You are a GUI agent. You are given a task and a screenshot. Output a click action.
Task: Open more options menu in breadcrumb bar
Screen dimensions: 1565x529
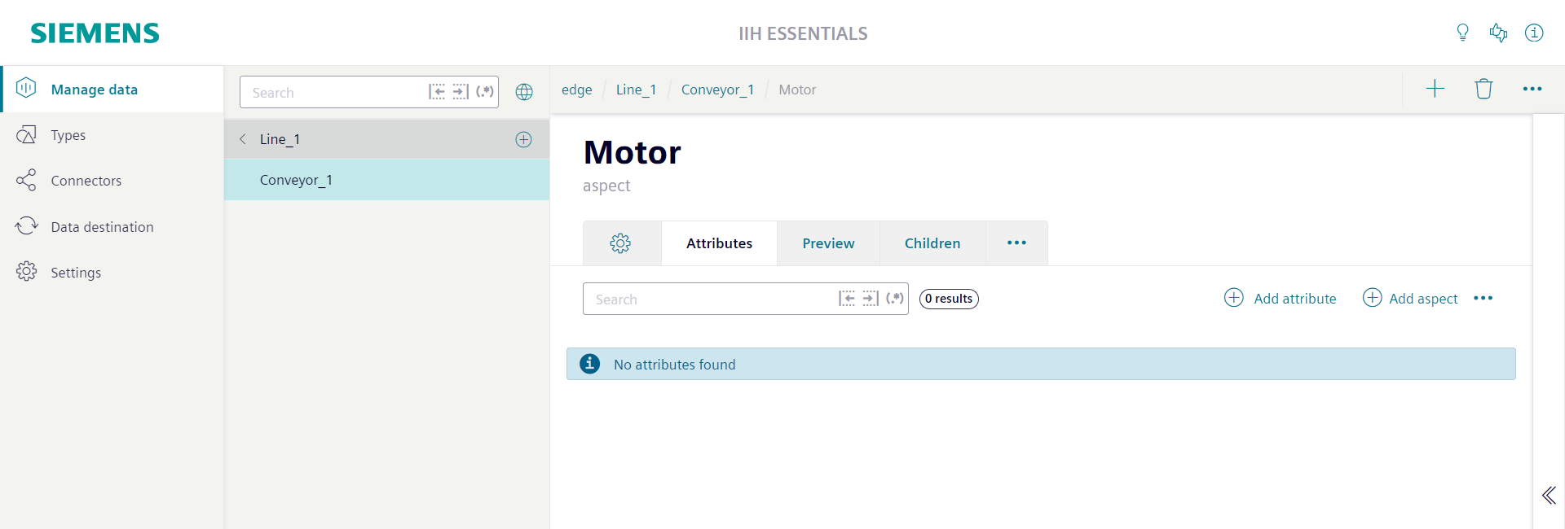1532,89
